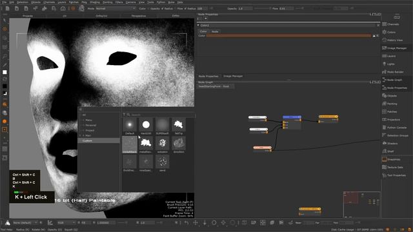Viewport: 413px width, 232px height.
Task: Switch to the Perspective view tab
Action: point(139,15)
